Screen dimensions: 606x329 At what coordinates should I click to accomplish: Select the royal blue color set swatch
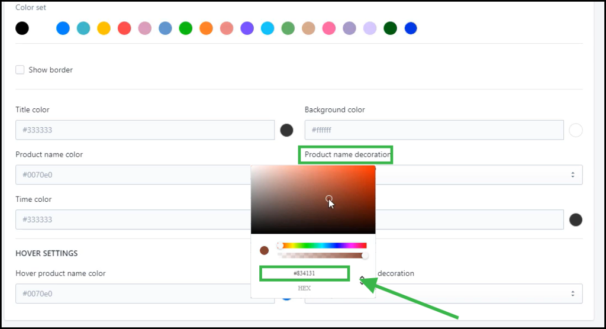coord(411,28)
